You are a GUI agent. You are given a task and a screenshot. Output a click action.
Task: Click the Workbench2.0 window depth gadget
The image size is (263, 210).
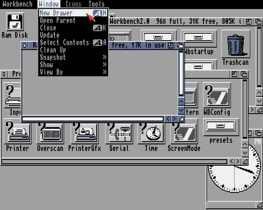click(x=258, y=22)
